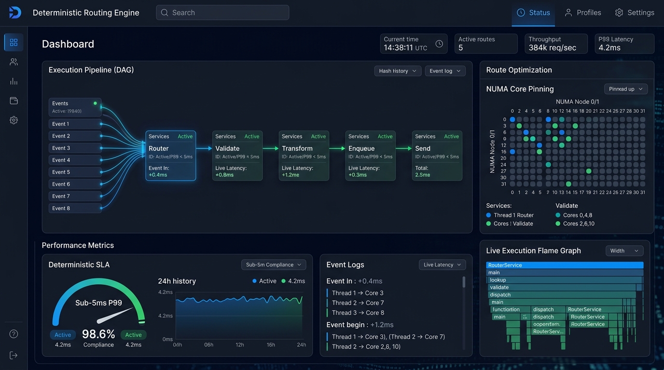This screenshot has height=370, width=664.
Task: Click the Deterministic Routing Engine logo icon
Action: point(15,13)
